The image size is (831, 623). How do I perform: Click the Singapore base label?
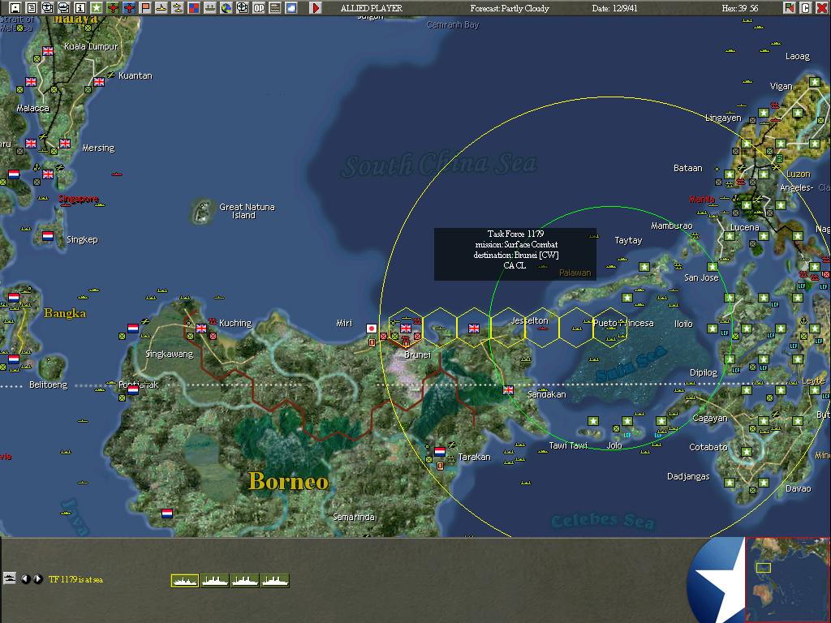78,199
